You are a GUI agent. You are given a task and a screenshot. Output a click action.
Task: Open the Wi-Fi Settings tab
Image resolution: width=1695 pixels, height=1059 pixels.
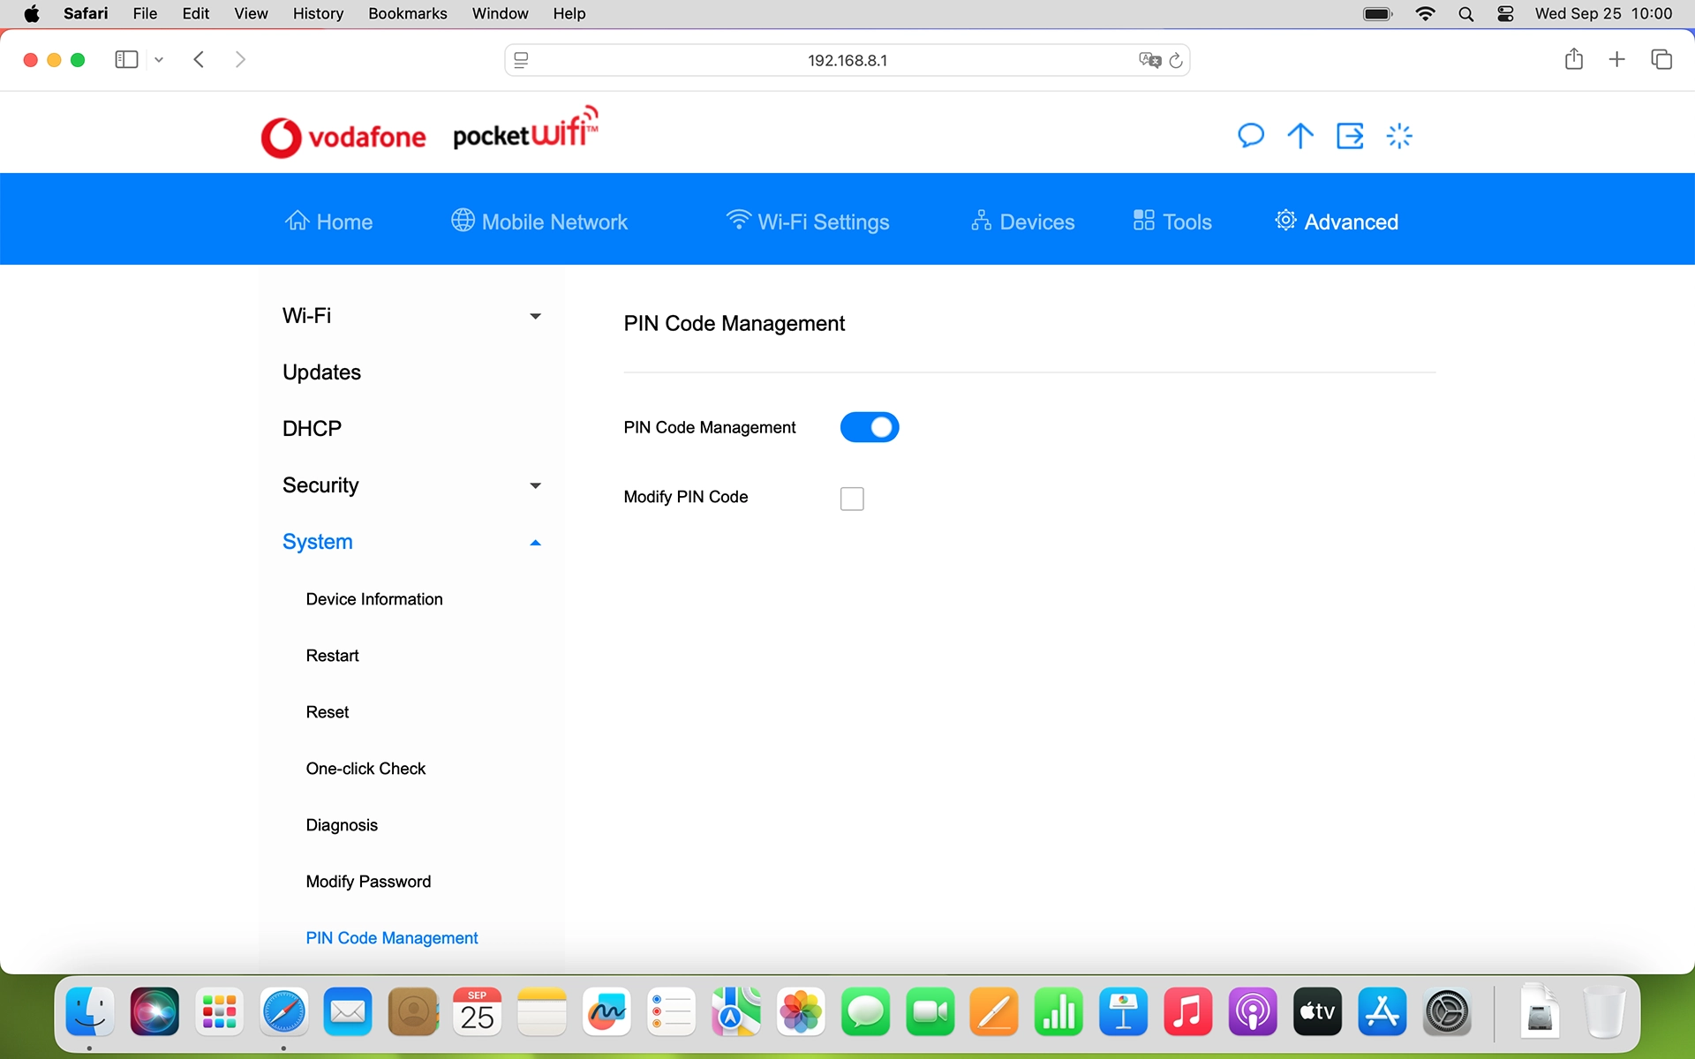(x=808, y=222)
